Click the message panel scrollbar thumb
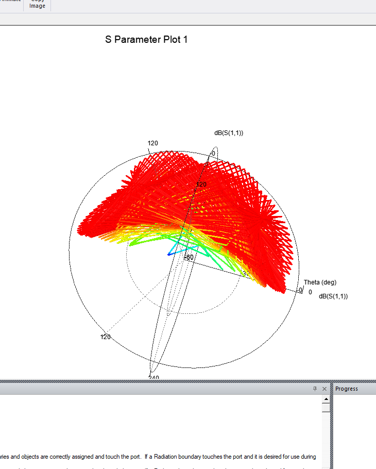376x469 pixels. tap(326, 408)
